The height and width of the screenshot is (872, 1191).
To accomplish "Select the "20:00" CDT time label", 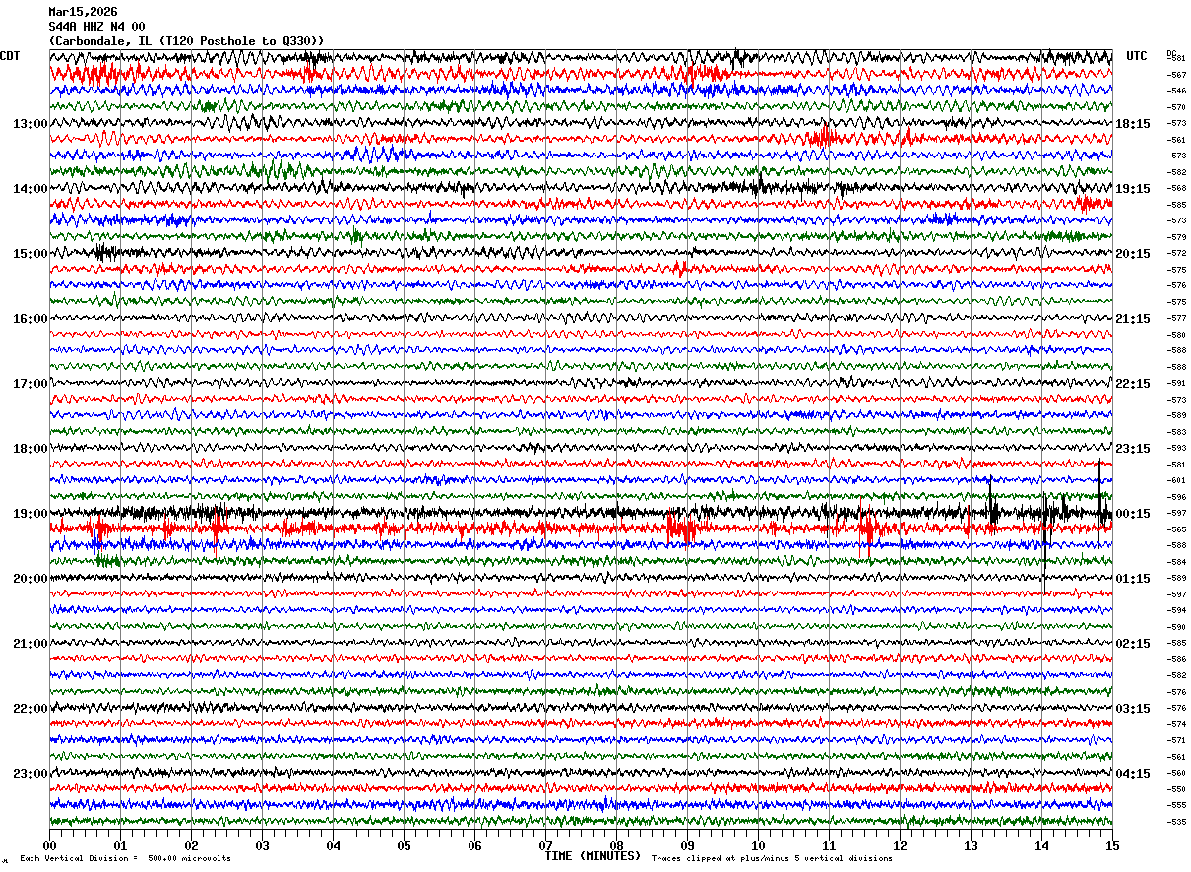I will click(x=30, y=579).
